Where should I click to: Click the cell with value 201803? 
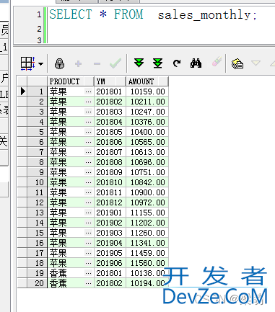pos(110,112)
